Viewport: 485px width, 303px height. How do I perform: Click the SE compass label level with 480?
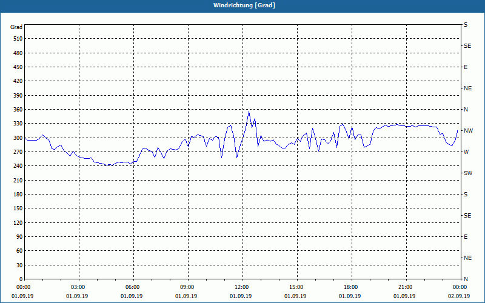click(x=467, y=46)
